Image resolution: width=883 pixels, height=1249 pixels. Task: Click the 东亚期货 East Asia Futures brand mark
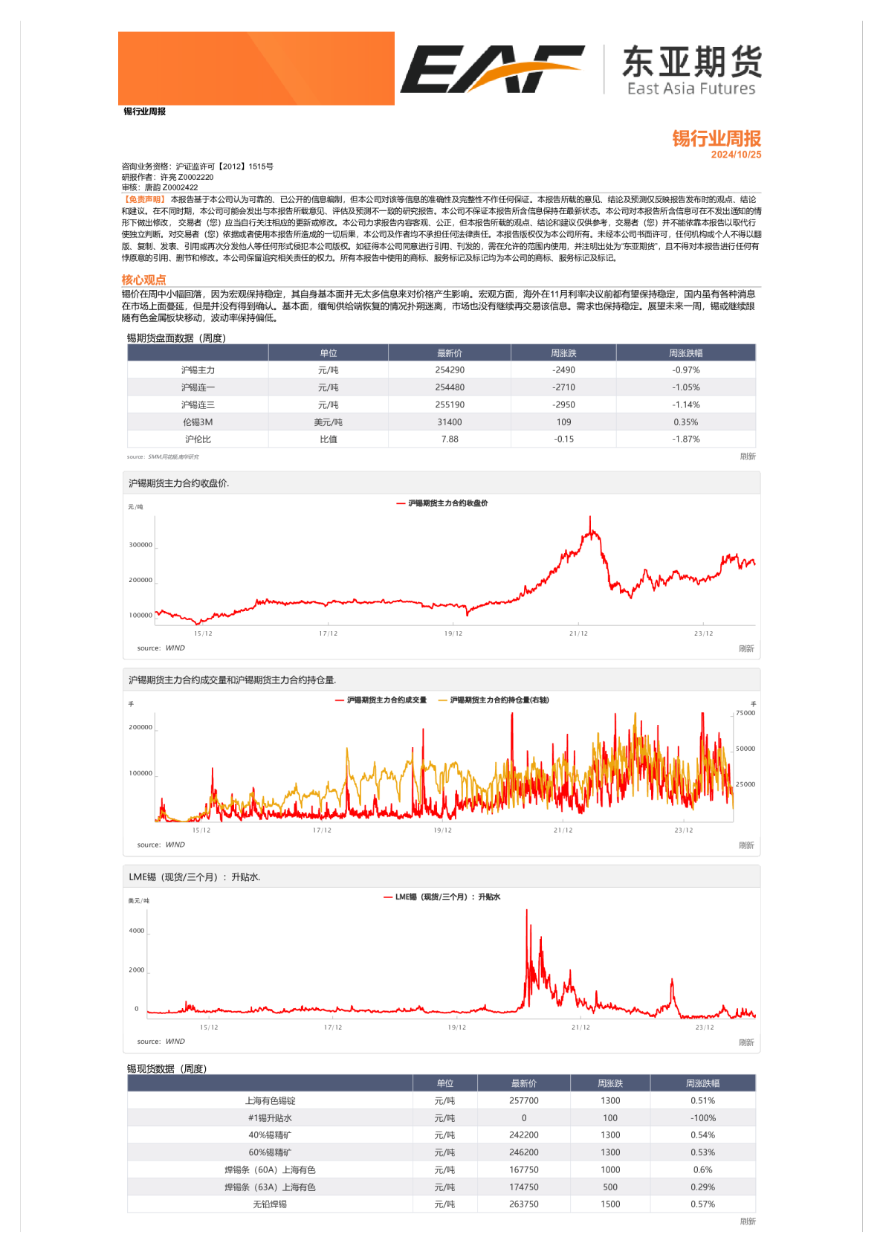[691, 70]
